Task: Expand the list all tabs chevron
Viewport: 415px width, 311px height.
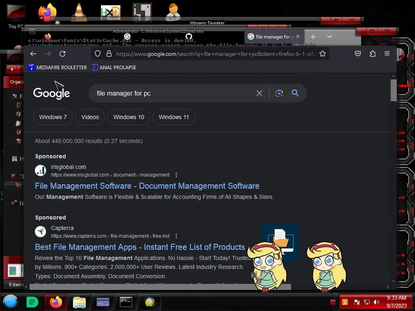Action: pos(329,36)
